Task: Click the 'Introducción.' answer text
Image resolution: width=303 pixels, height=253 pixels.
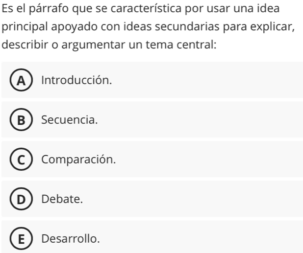Action: [76, 80]
